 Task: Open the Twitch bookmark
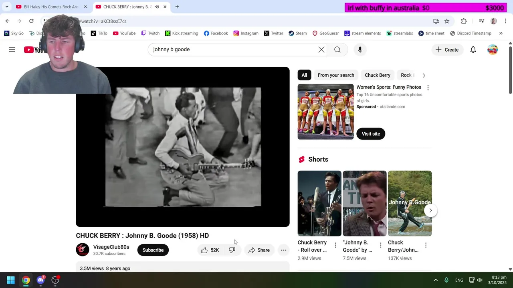point(150,33)
